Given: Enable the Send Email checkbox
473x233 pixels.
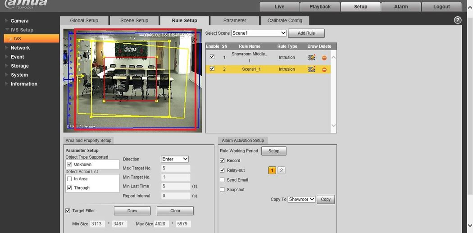Looking at the screenshot, I should pos(222,180).
